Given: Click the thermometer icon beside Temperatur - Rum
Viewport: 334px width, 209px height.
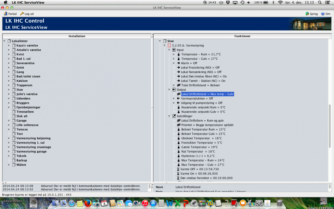Looking at the screenshot, I should pos(179,54).
